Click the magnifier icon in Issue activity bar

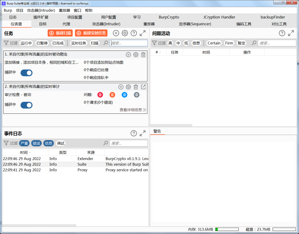[254, 43]
